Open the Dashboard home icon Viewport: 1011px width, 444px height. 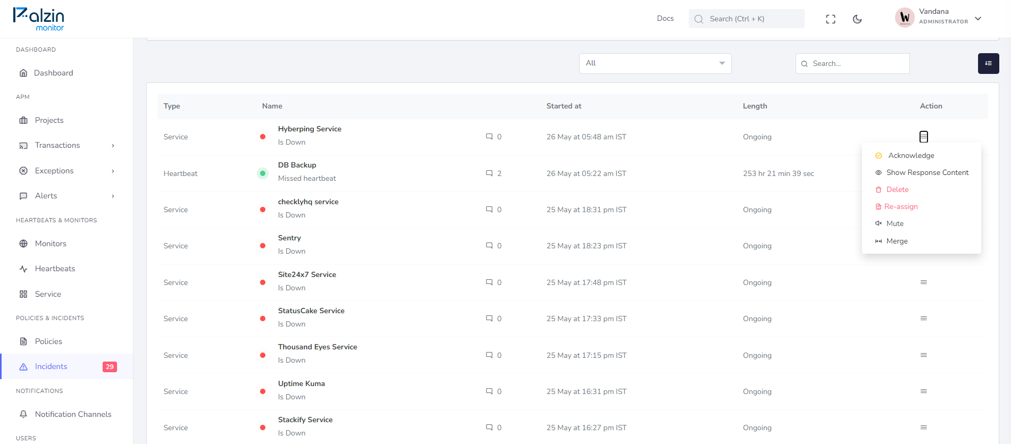click(23, 73)
